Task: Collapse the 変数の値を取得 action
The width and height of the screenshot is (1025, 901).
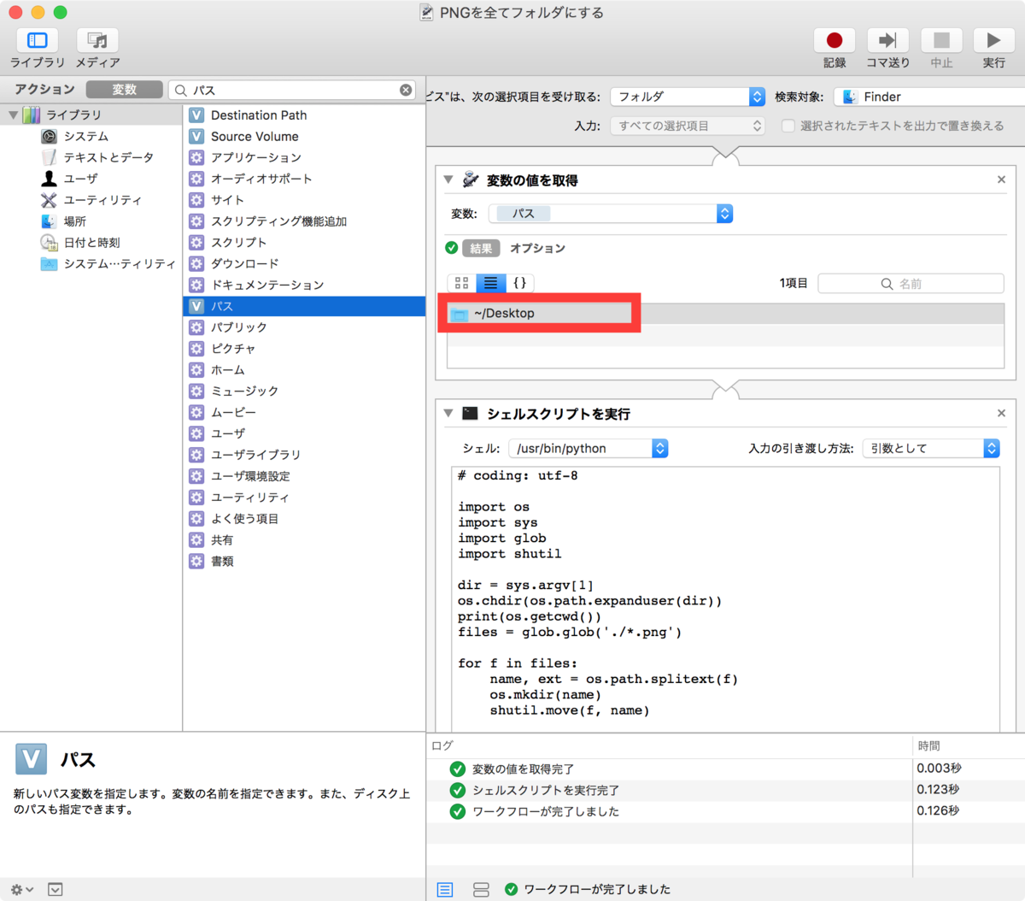Action: [x=448, y=180]
